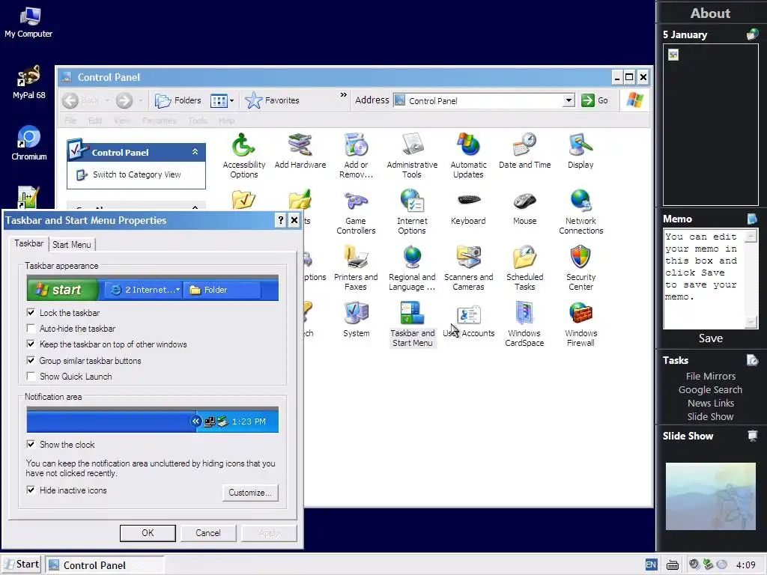Open File Mirrors task link
Viewport: 767px width, 575px height.
coord(710,376)
